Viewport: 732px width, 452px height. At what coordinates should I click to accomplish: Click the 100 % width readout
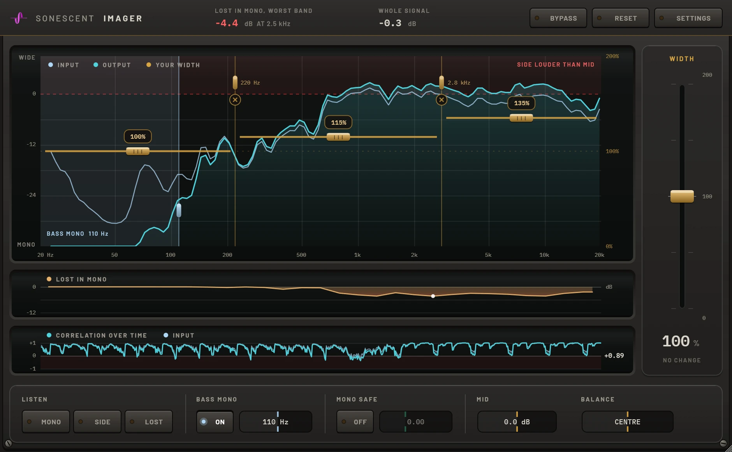coord(681,341)
